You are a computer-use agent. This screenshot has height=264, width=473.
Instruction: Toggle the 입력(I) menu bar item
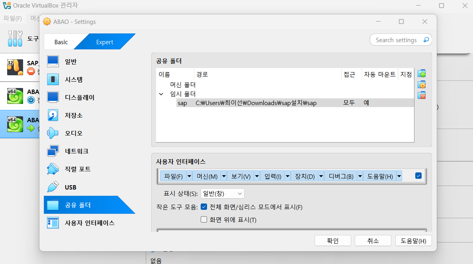[x=273, y=176]
